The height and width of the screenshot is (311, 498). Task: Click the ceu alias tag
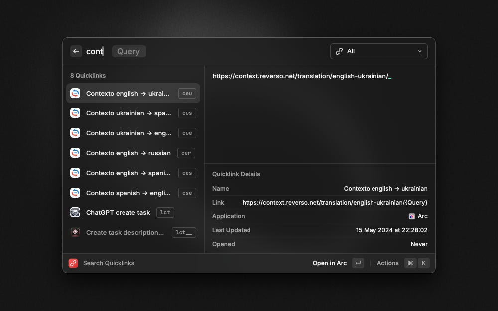187,94
